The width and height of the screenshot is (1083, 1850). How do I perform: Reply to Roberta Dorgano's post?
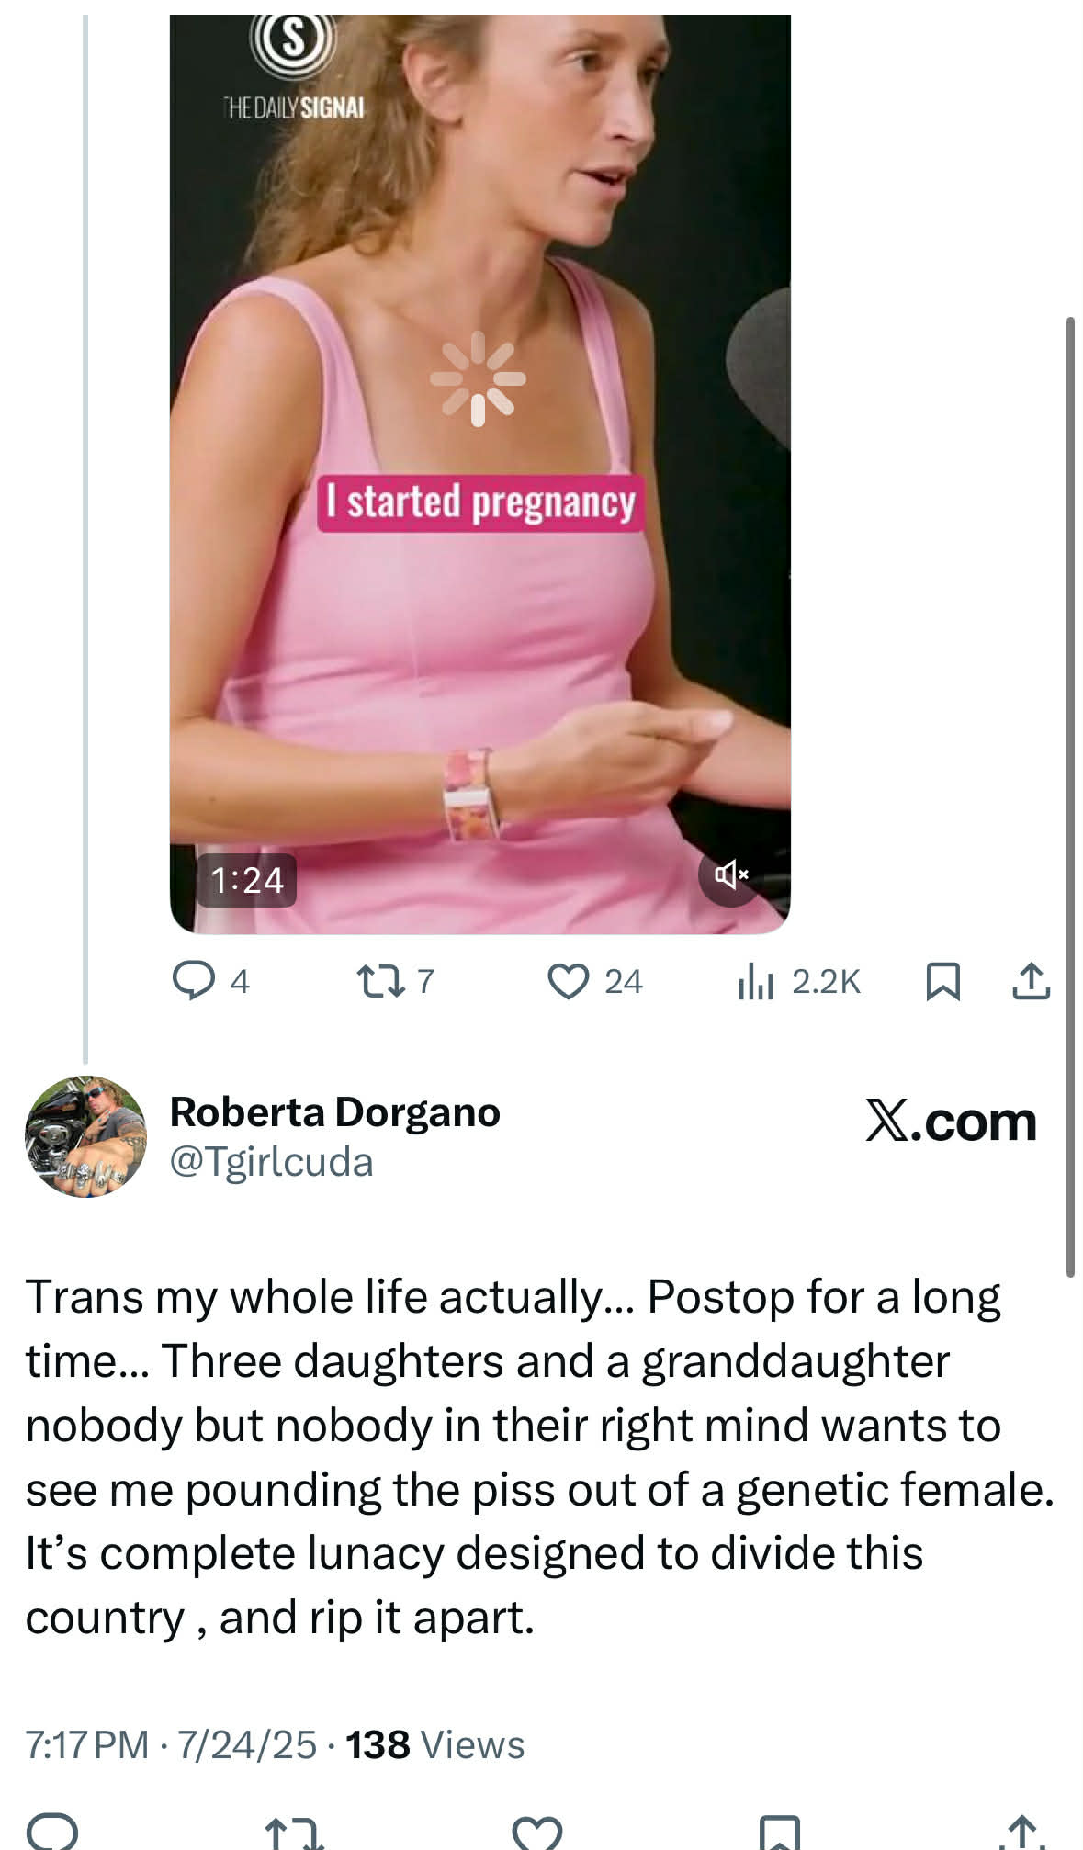tap(52, 1831)
